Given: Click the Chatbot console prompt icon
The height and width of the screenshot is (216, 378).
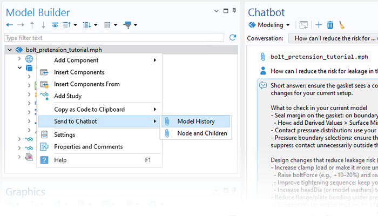Looking at the screenshot, I should (x=303, y=25).
